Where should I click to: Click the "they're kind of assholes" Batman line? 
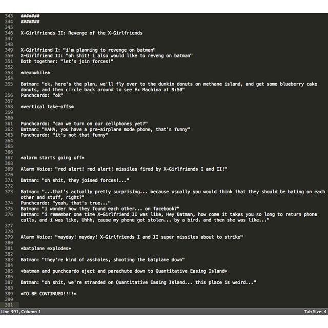(102, 259)
